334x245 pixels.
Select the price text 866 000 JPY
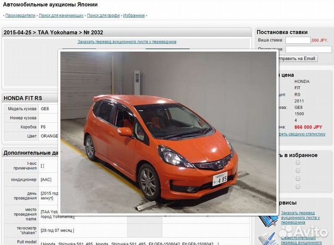tap(308, 127)
